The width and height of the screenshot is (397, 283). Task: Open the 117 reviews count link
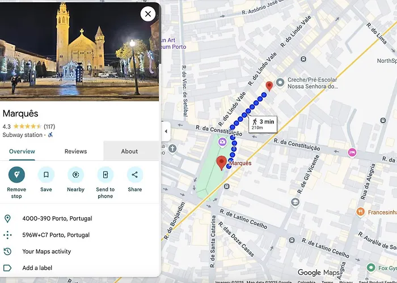(49, 126)
